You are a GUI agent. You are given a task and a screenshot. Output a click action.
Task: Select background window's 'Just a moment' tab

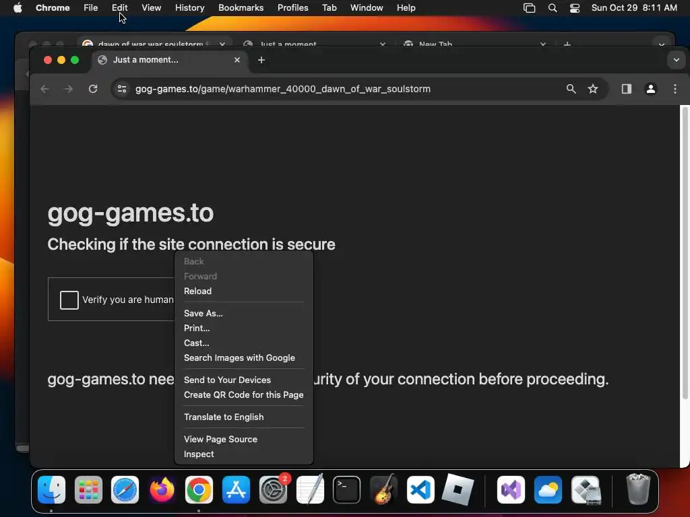(315, 44)
